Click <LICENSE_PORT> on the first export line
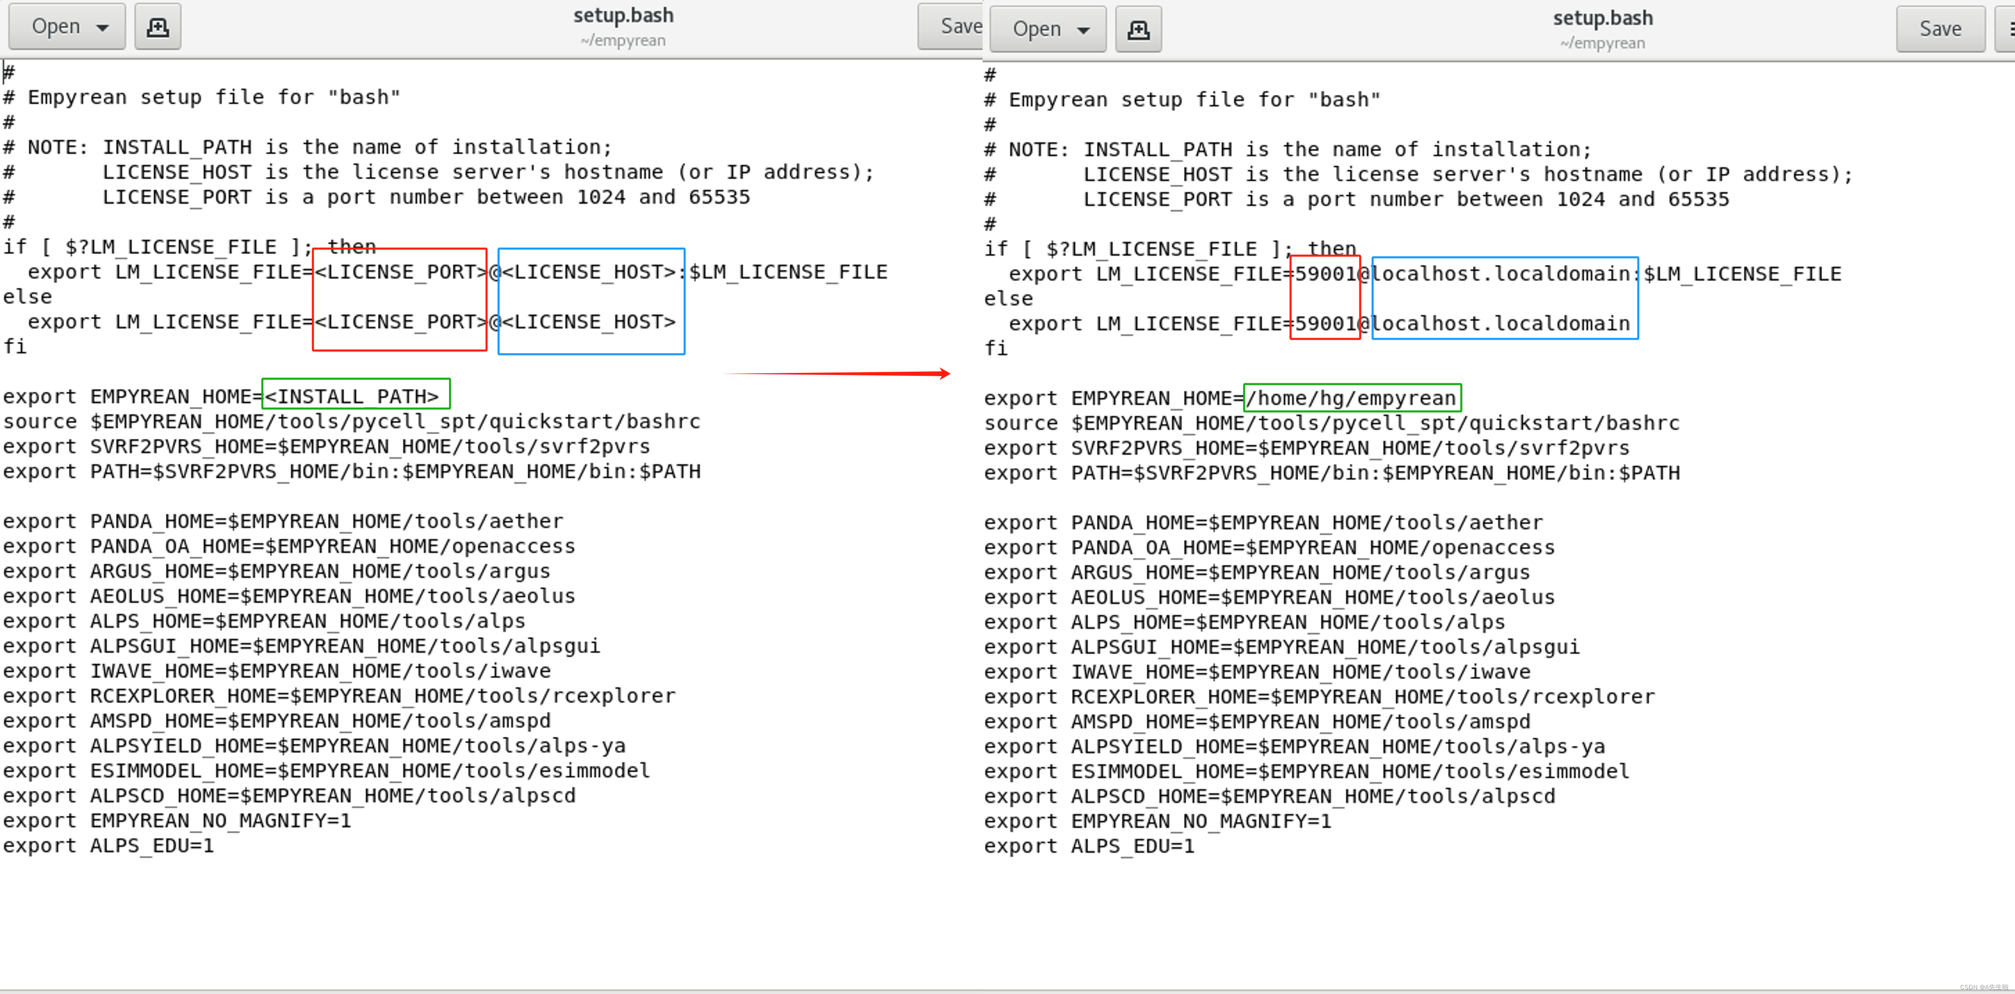 [400, 272]
